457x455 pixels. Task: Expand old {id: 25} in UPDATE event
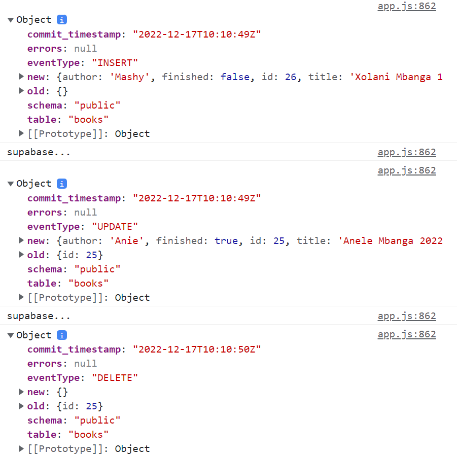(21, 255)
